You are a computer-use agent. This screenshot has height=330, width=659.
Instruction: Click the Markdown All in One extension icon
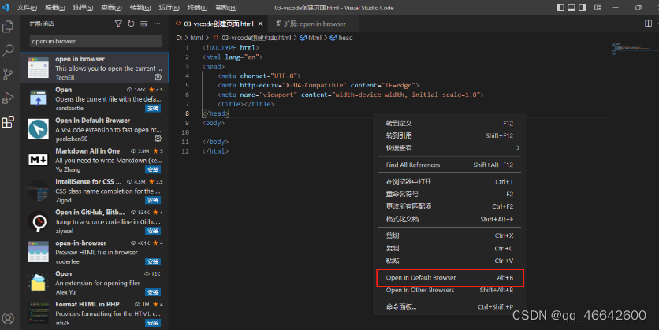[39, 160]
